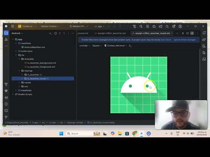
Task: Open the IDE settings gear
Action: 174,26
